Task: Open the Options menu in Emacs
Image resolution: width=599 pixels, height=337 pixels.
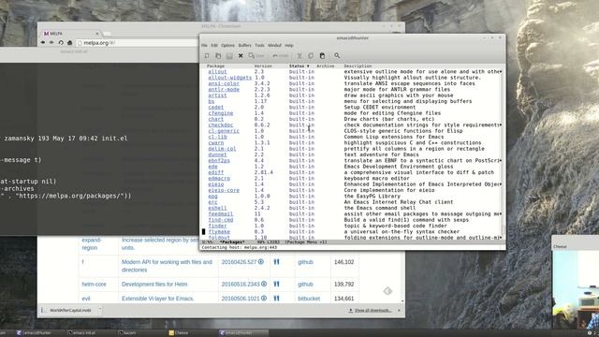Action: (227, 46)
